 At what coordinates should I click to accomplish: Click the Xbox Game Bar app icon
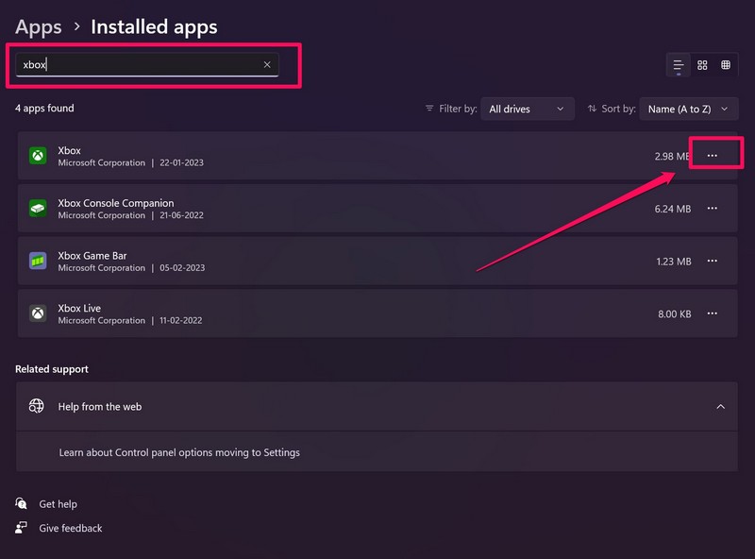[x=38, y=262]
